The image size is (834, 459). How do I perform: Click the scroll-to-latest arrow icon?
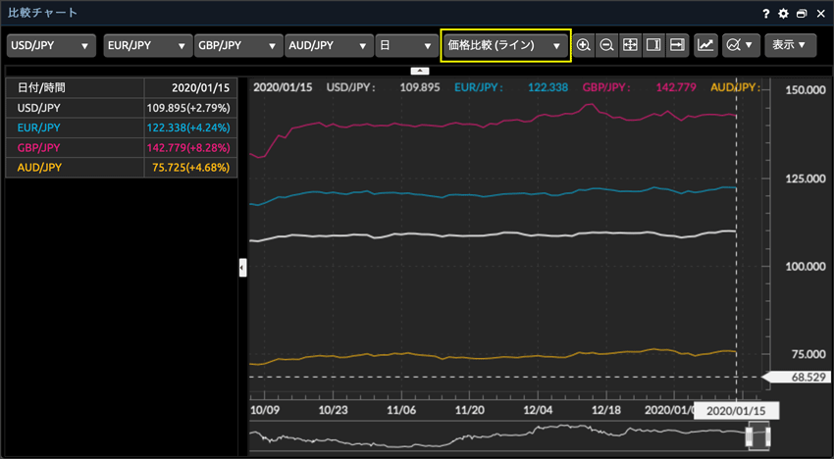(x=677, y=45)
